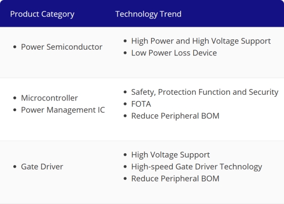Click High Voltage Support in Gate Driver row
The width and height of the screenshot is (284, 204).
(170, 155)
